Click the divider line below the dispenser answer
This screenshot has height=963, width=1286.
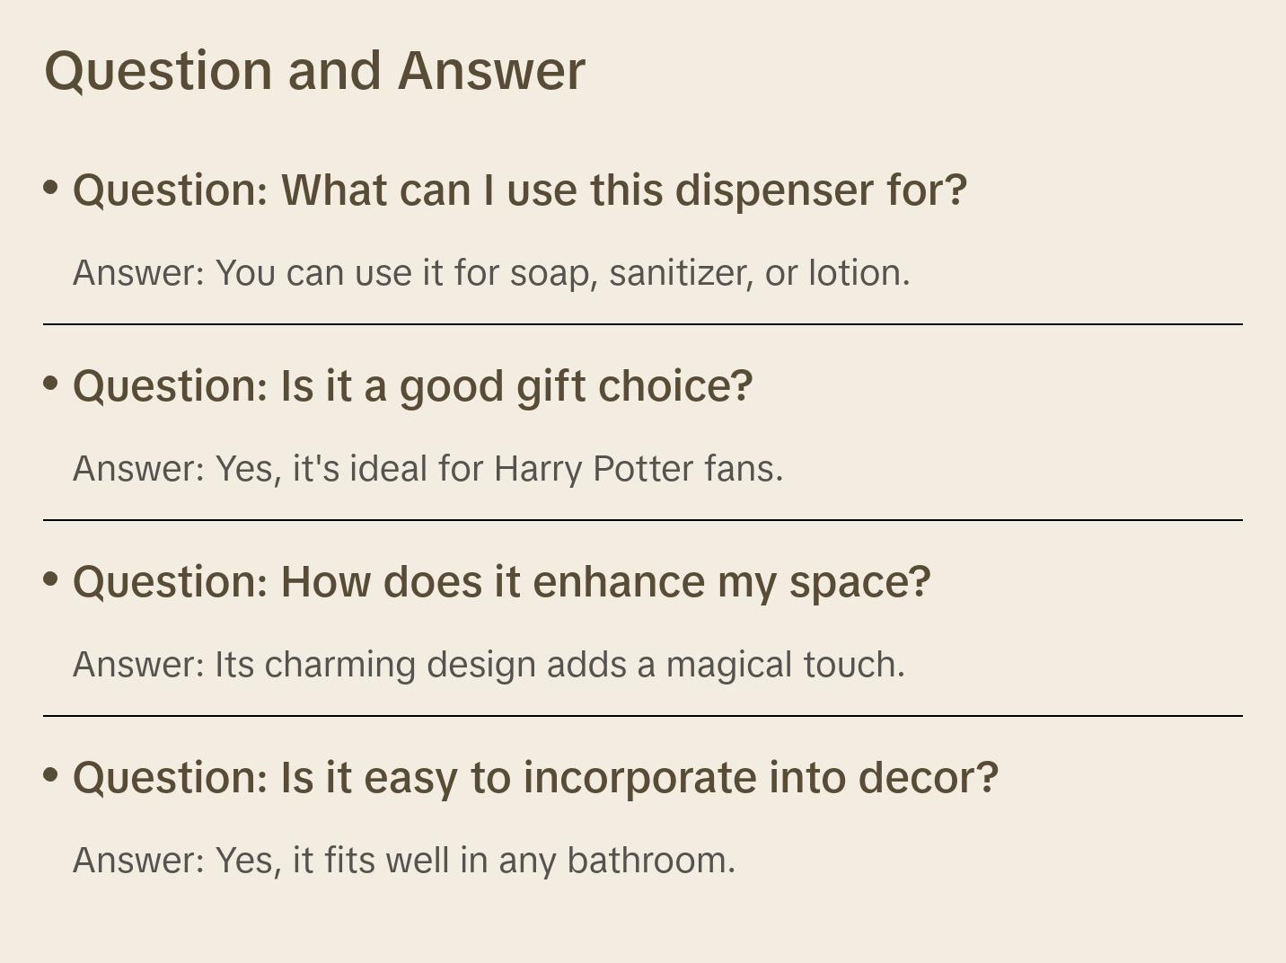click(x=643, y=324)
